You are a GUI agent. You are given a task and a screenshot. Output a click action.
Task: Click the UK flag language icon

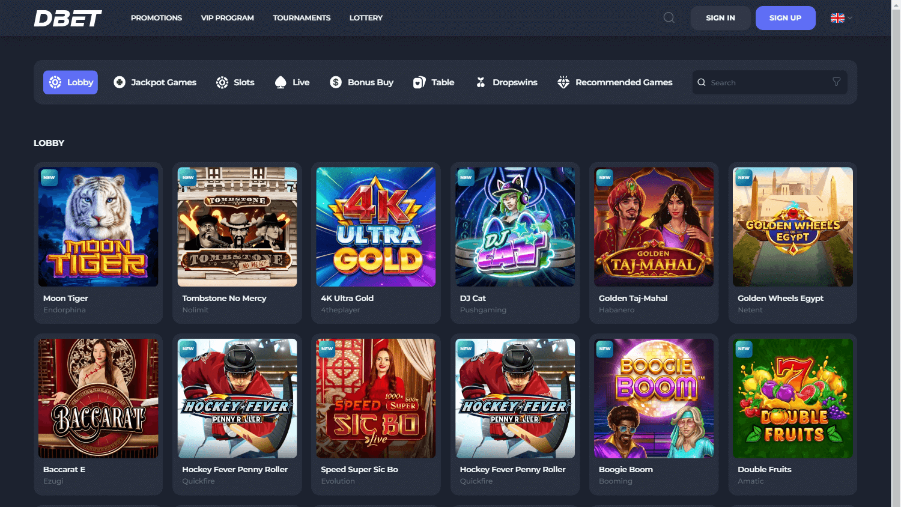pos(837,18)
